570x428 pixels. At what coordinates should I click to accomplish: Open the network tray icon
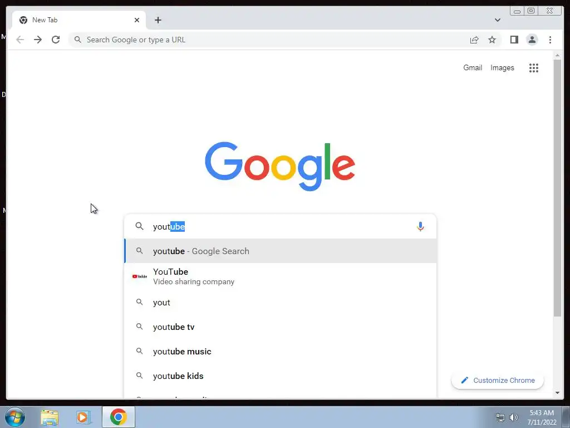(500, 417)
